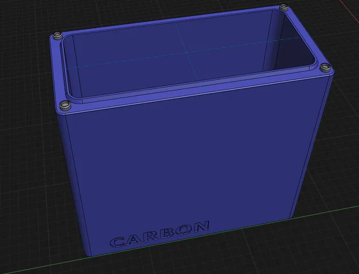Select the screw post at the front-left corner

(64, 105)
